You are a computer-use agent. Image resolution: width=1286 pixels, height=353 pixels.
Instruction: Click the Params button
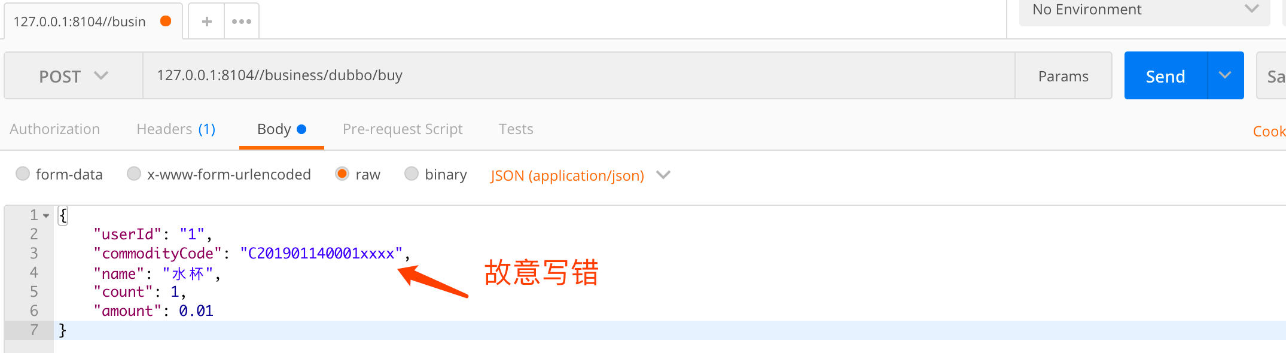[x=1063, y=76]
